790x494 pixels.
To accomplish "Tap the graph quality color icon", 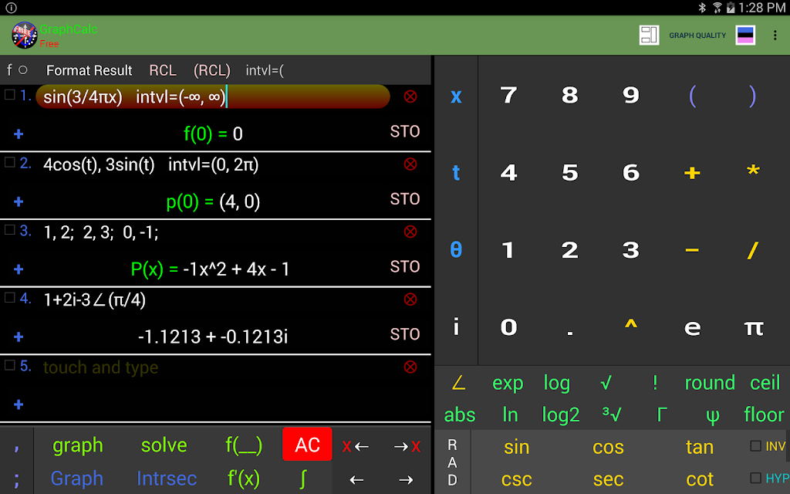I will [x=745, y=36].
